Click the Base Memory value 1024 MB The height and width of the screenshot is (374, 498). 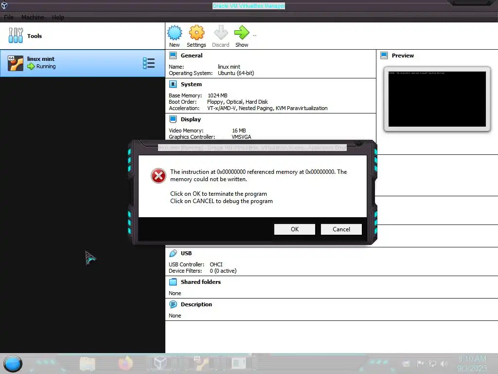click(217, 95)
